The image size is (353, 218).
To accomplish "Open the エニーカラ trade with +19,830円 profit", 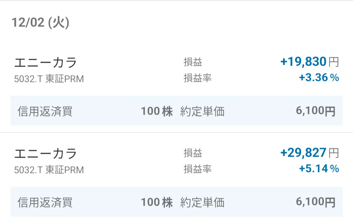I will click(46, 62).
